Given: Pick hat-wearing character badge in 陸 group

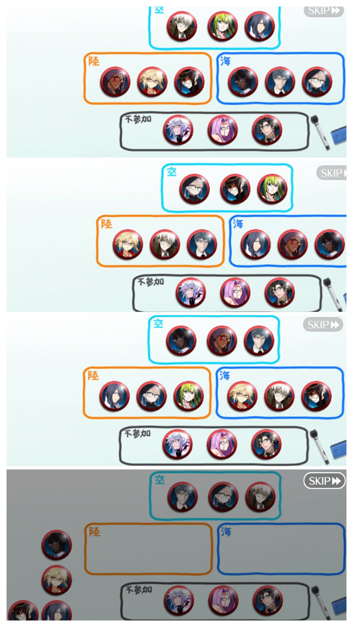Looking at the screenshot, I should 189,82.
